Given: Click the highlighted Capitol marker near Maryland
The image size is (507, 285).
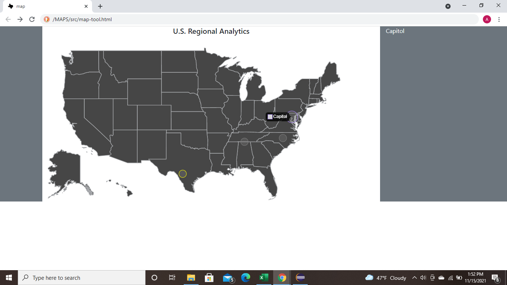Looking at the screenshot, I should point(292,117).
